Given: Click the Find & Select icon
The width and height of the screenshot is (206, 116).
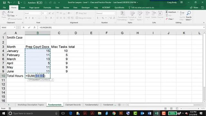Looking at the screenshot, I should 189,16.
